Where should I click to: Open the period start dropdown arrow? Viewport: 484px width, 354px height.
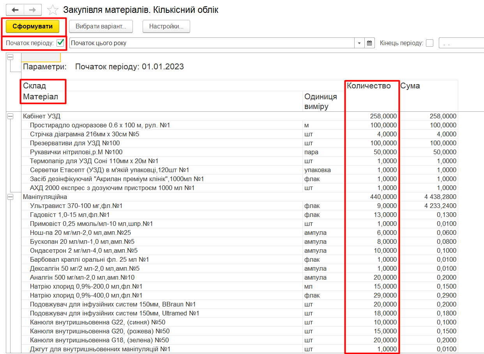(359, 43)
